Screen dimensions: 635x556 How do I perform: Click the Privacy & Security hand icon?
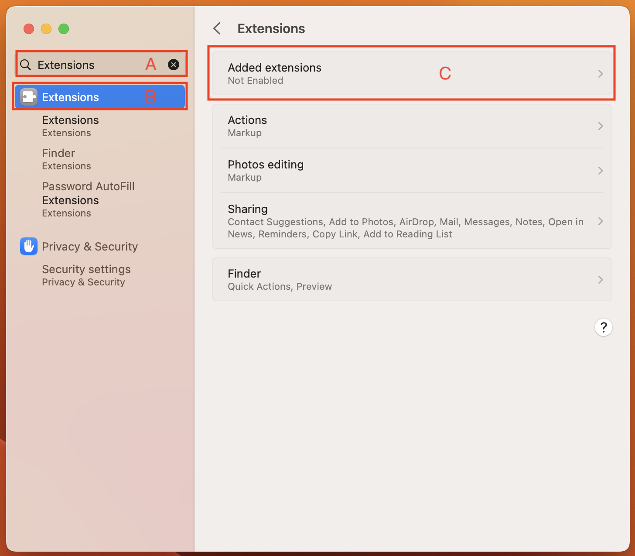pyautogui.click(x=29, y=246)
